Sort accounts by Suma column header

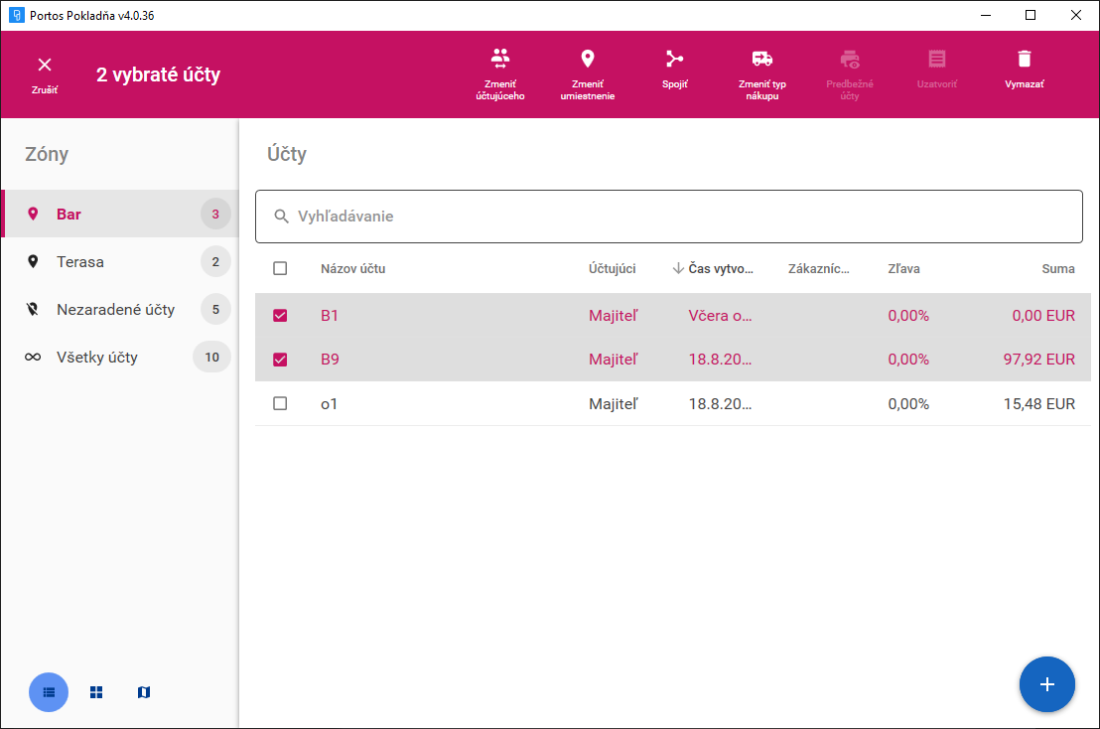(x=1057, y=268)
